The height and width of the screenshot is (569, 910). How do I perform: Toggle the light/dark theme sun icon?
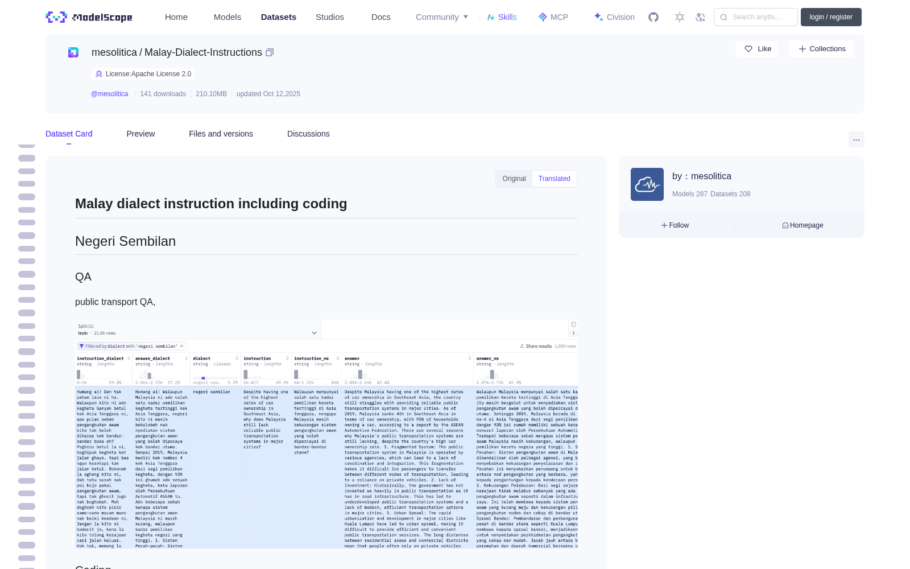[x=680, y=17]
